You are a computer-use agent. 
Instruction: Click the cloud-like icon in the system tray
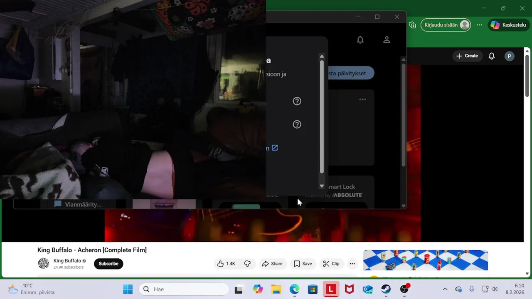click(458, 289)
